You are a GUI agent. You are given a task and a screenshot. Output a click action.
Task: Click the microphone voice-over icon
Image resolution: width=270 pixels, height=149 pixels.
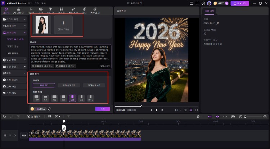[x=198, y=117]
